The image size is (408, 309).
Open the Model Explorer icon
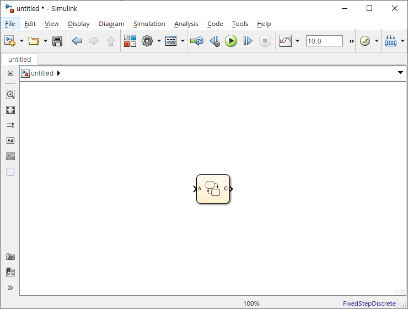(171, 41)
